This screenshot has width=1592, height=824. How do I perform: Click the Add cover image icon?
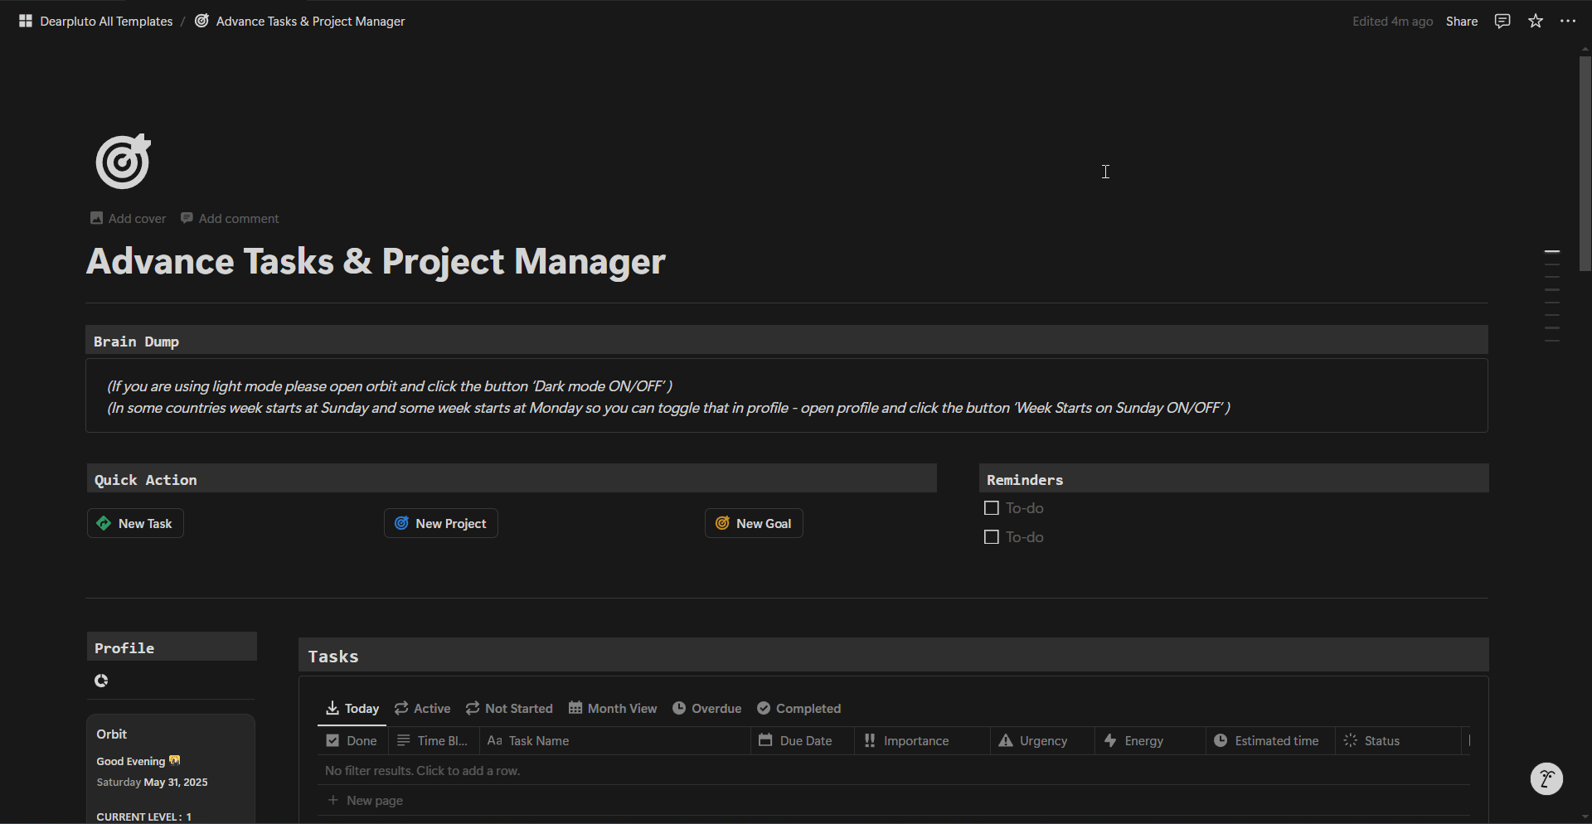(97, 218)
